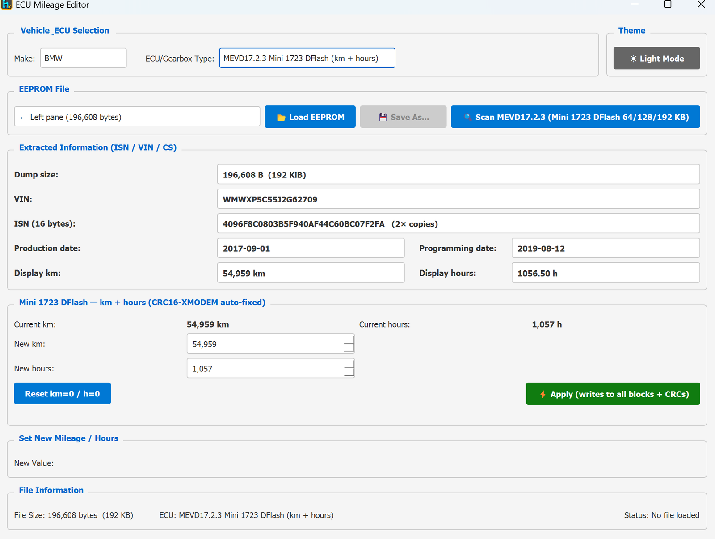
Task: Click the floppy disk icon on Save As
Action: [x=383, y=117]
